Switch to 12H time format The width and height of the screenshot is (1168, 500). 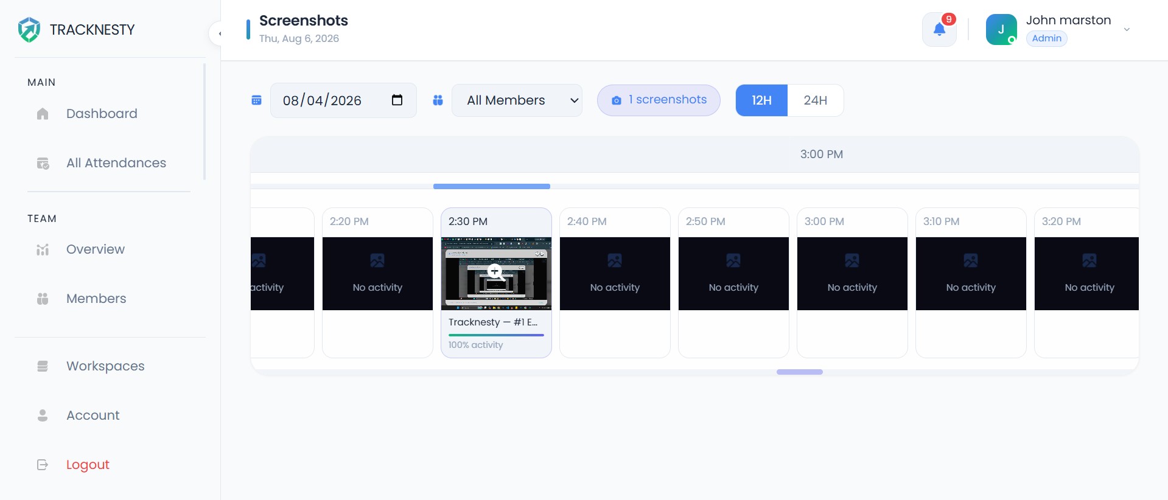761,100
